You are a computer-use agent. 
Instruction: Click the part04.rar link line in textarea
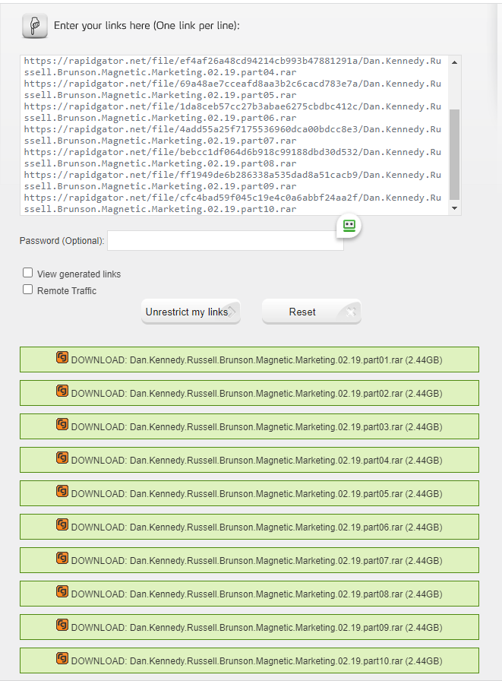click(x=232, y=66)
